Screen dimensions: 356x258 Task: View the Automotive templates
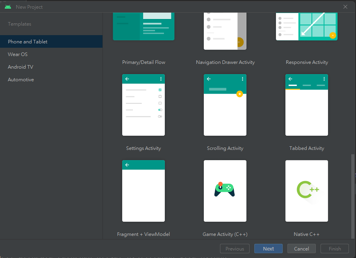pos(21,79)
